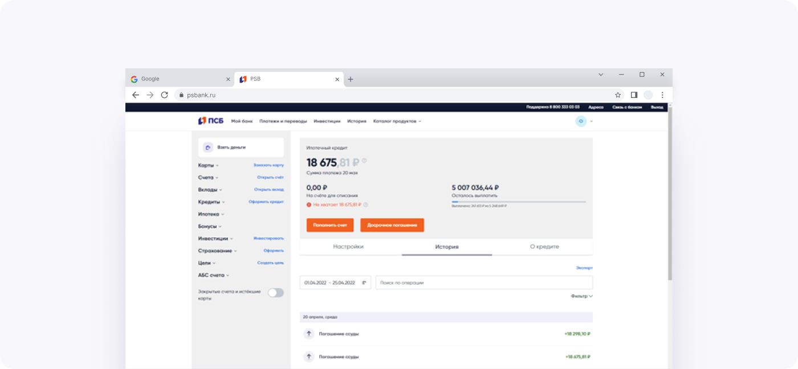Click the arrow icon of first Погашение ссуды
Screen dimensions: 798x369
tap(309, 334)
